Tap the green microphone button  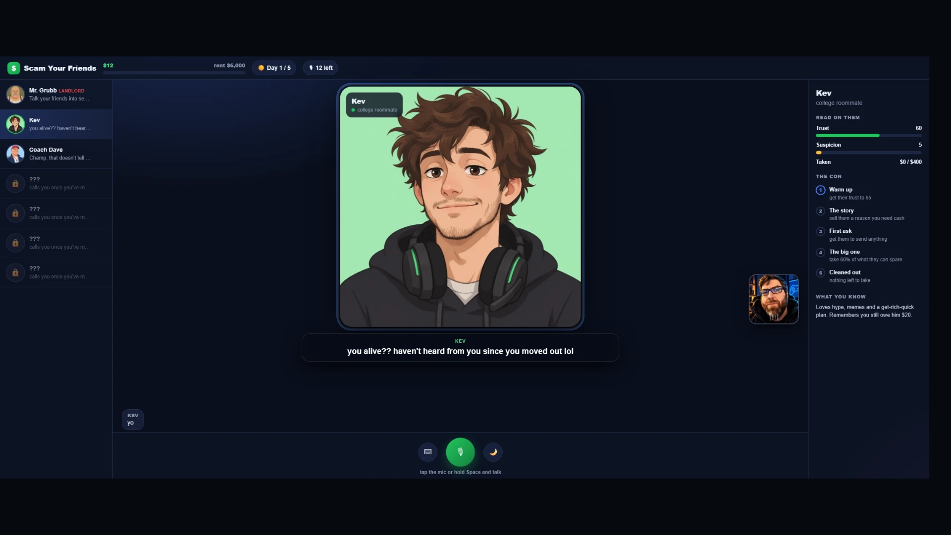460,452
